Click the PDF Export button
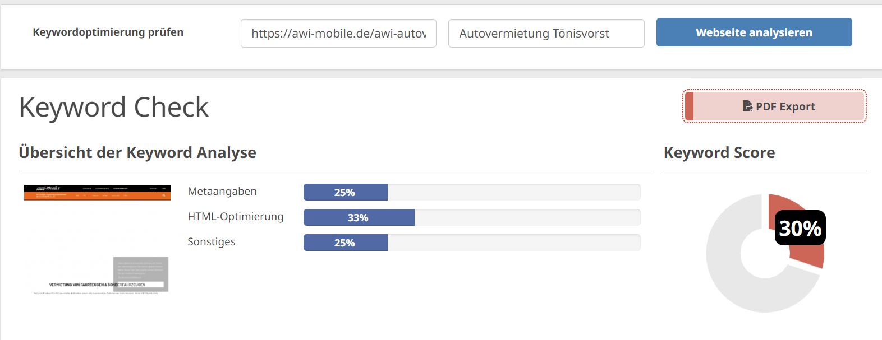Viewport: 882px width, 340px height. pos(774,106)
